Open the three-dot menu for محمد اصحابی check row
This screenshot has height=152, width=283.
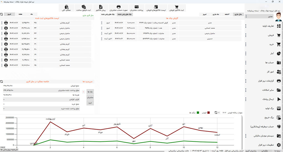(102, 28)
